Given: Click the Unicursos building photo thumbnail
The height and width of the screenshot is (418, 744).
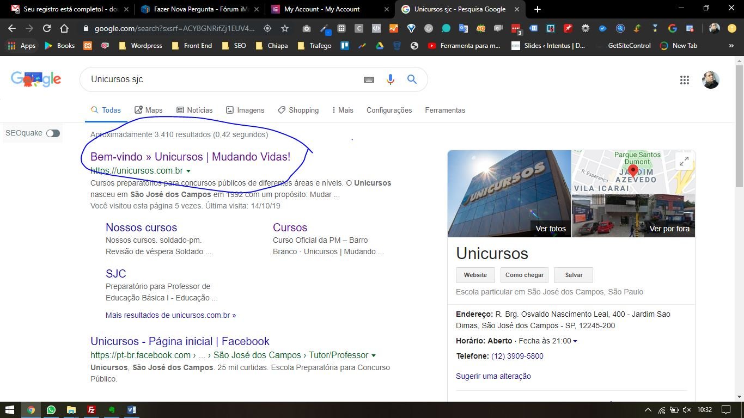Looking at the screenshot, I should [x=509, y=193].
